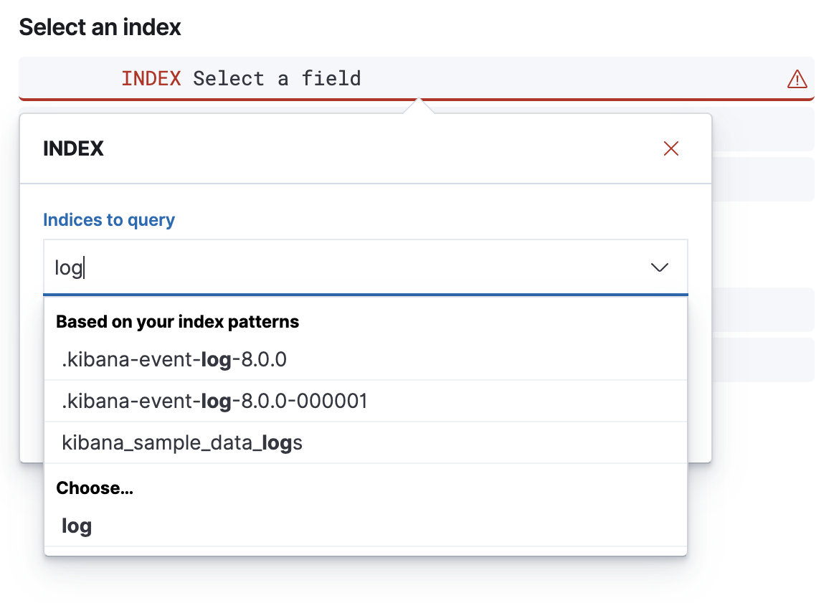The image size is (839, 603).
Task: Click the popup arrow pointing at query bar
Action: 419,106
